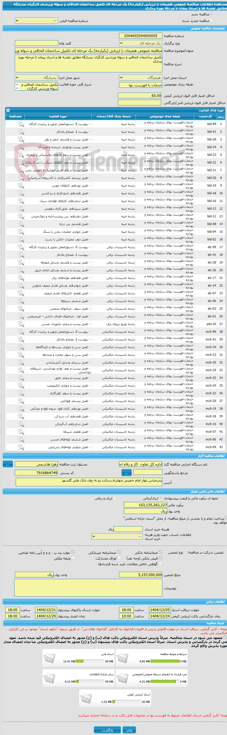The image size is (227, 735).
Task: Click حوزه فعالیت column header
Action: tap(58, 116)
